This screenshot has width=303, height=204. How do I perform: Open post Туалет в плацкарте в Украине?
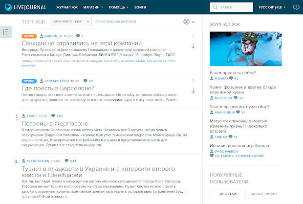[98, 172]
